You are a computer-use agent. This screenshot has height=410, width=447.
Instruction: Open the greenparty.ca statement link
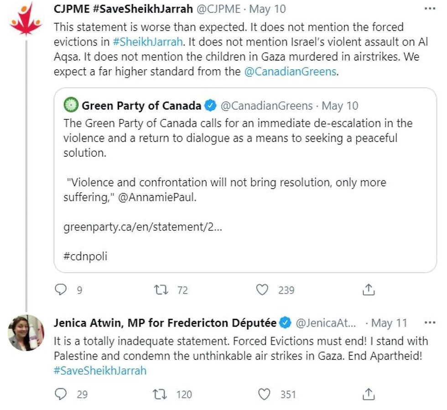pos(142,227)
